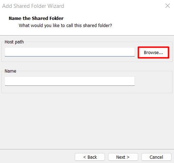Click the 'Name' group label

(10, 71)
